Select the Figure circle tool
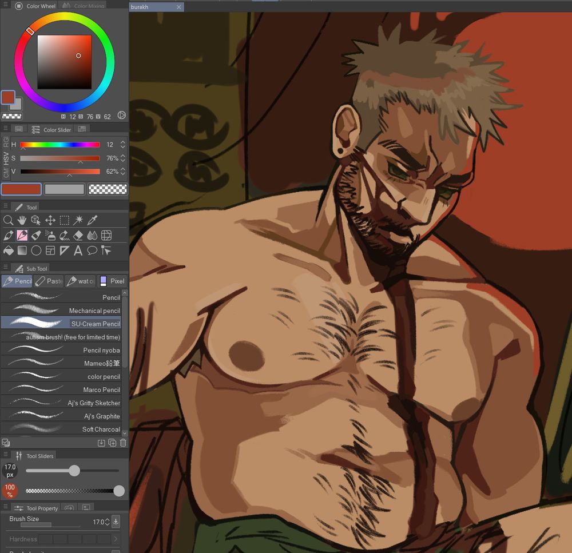This screenshot has height=553, width=572. pyautogui.click(x=35, y=250)
